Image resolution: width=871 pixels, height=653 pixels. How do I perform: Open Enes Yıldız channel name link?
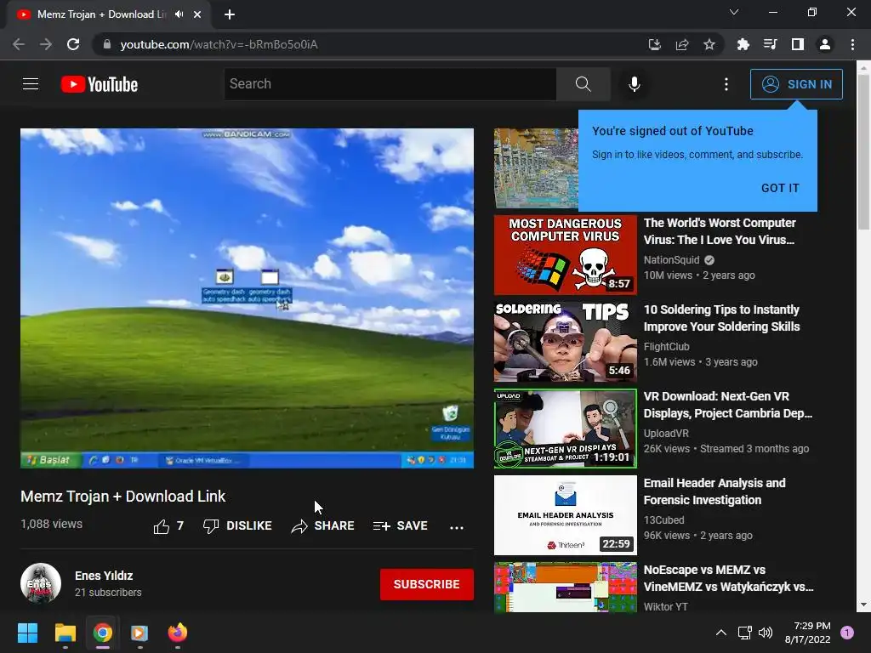click(x=104, y=576)
